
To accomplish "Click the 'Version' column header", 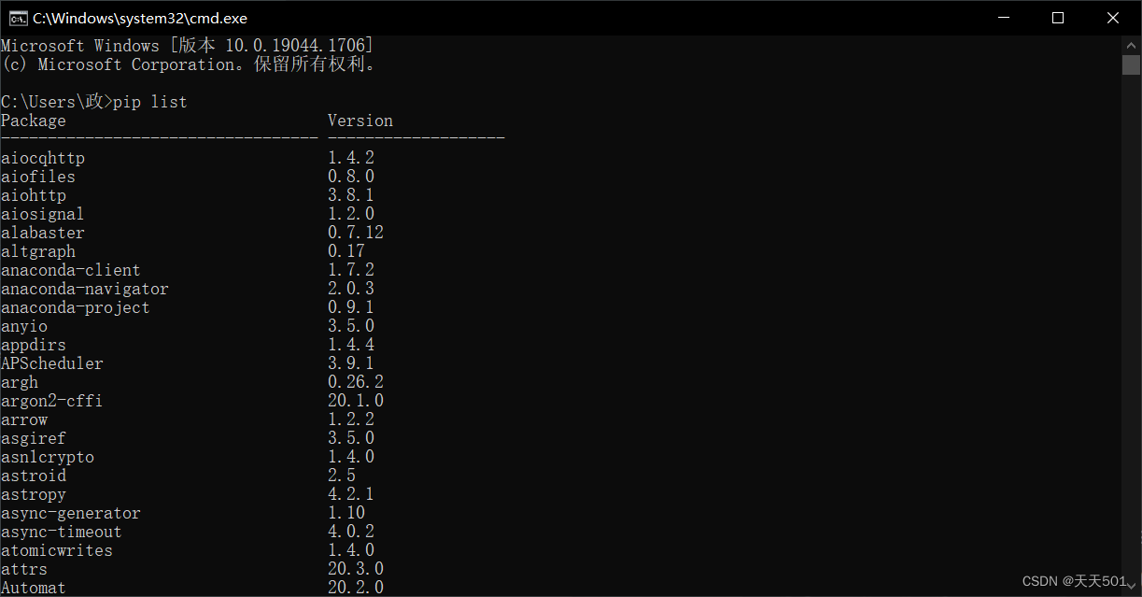I will pos(360,121).
